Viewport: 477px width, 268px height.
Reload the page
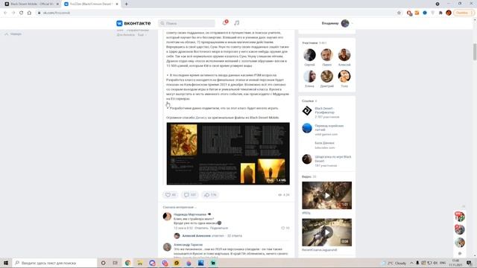point(22,13)
